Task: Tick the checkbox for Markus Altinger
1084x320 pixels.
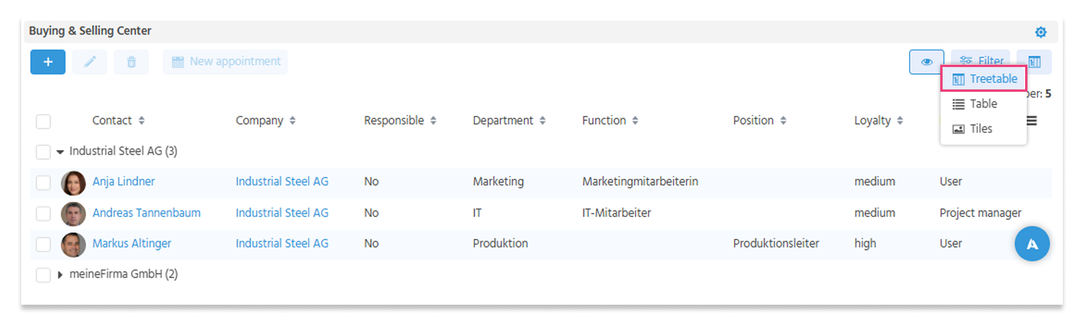Action: point(43,244)
